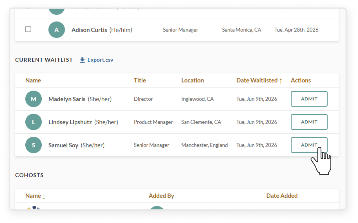Image resolution: width=358 pixels, height=223 pixels.
Task: Click the CURRENT WAITLIST heading
Action: tap(44, 60)
